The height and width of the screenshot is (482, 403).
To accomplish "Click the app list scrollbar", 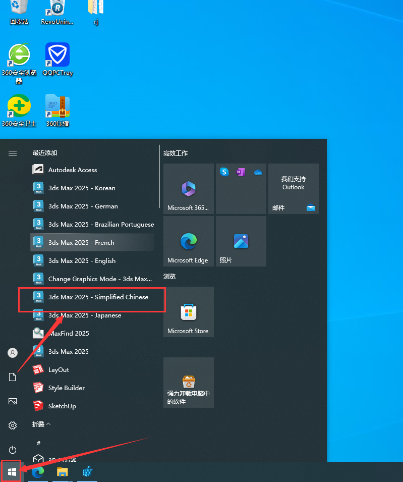I will coord(159,177).
